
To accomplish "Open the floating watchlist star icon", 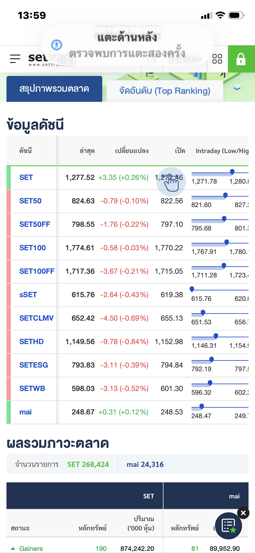I will point(229,526).
